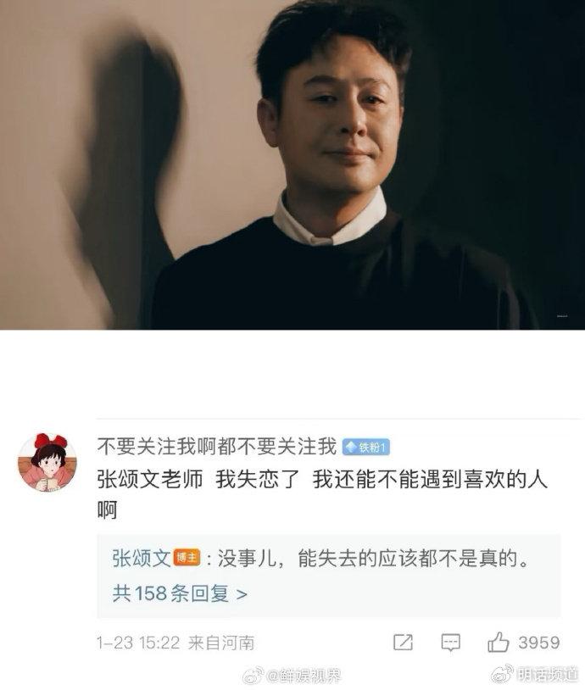The width and height of the screenshot is (585, 690).
Task: Click Weibo logo beside @鲜娱视界 watermark
Action: coord(253,676)
